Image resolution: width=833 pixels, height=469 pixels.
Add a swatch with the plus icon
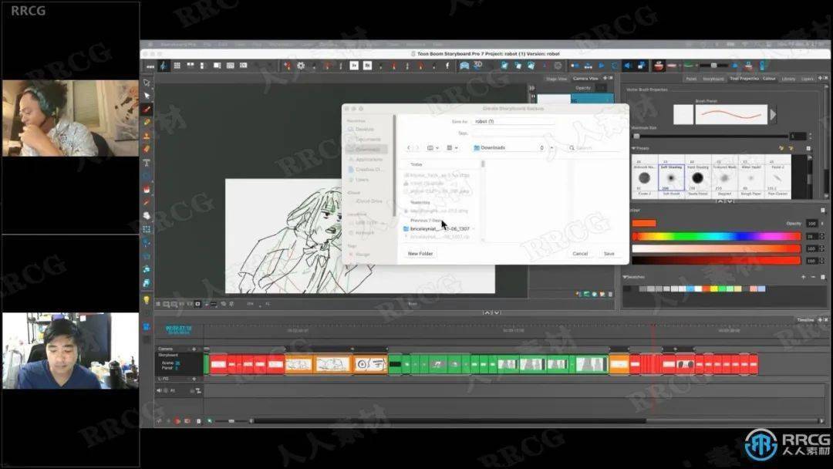[803, 277]
